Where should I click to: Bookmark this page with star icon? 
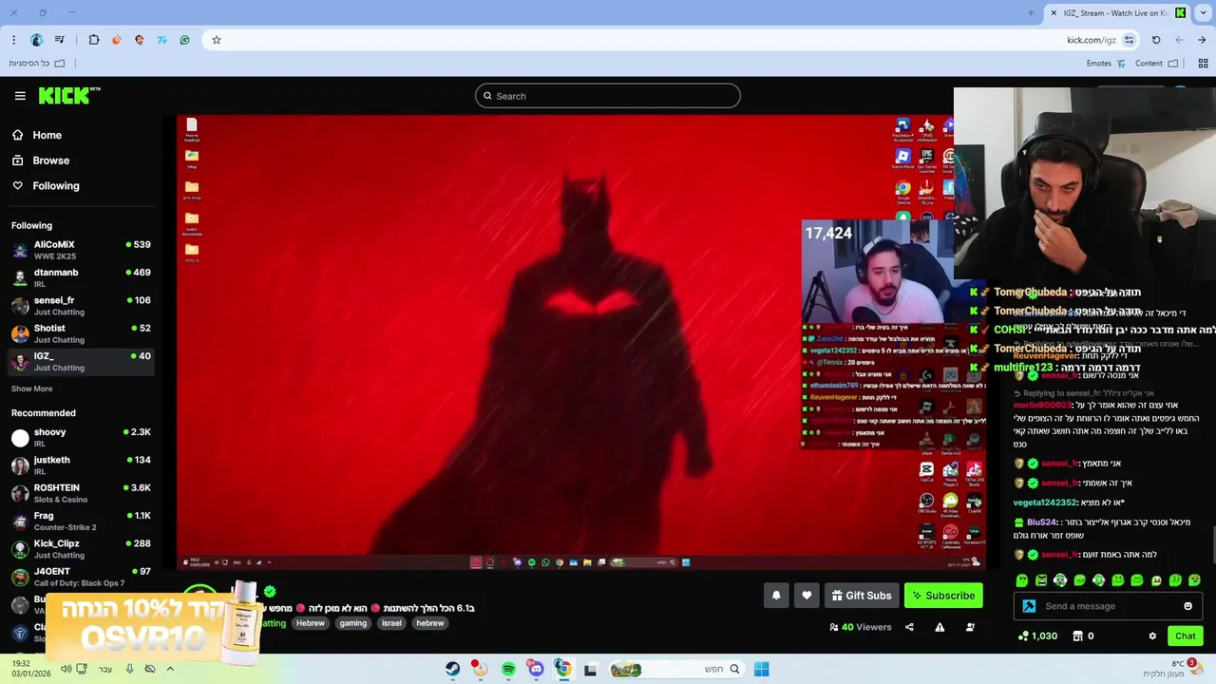[x=217, y=40]
